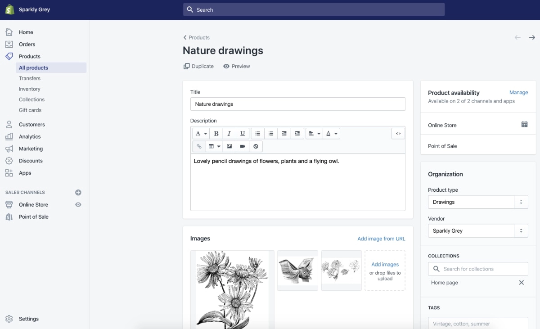Click Search for collections field
Viewport: 540px width, 329px height.
[x=478, y=269]
